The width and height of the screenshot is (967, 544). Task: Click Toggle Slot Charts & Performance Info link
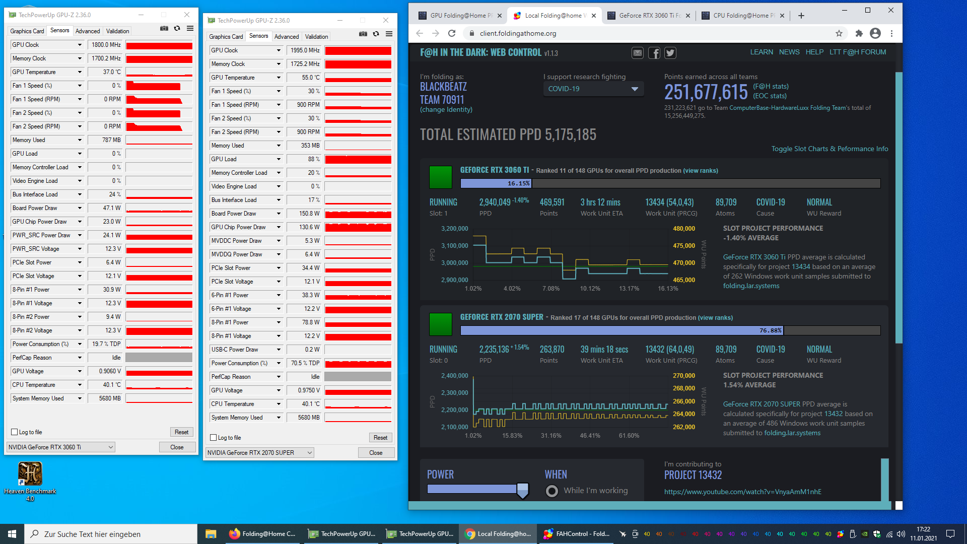[x=830, y=149]
